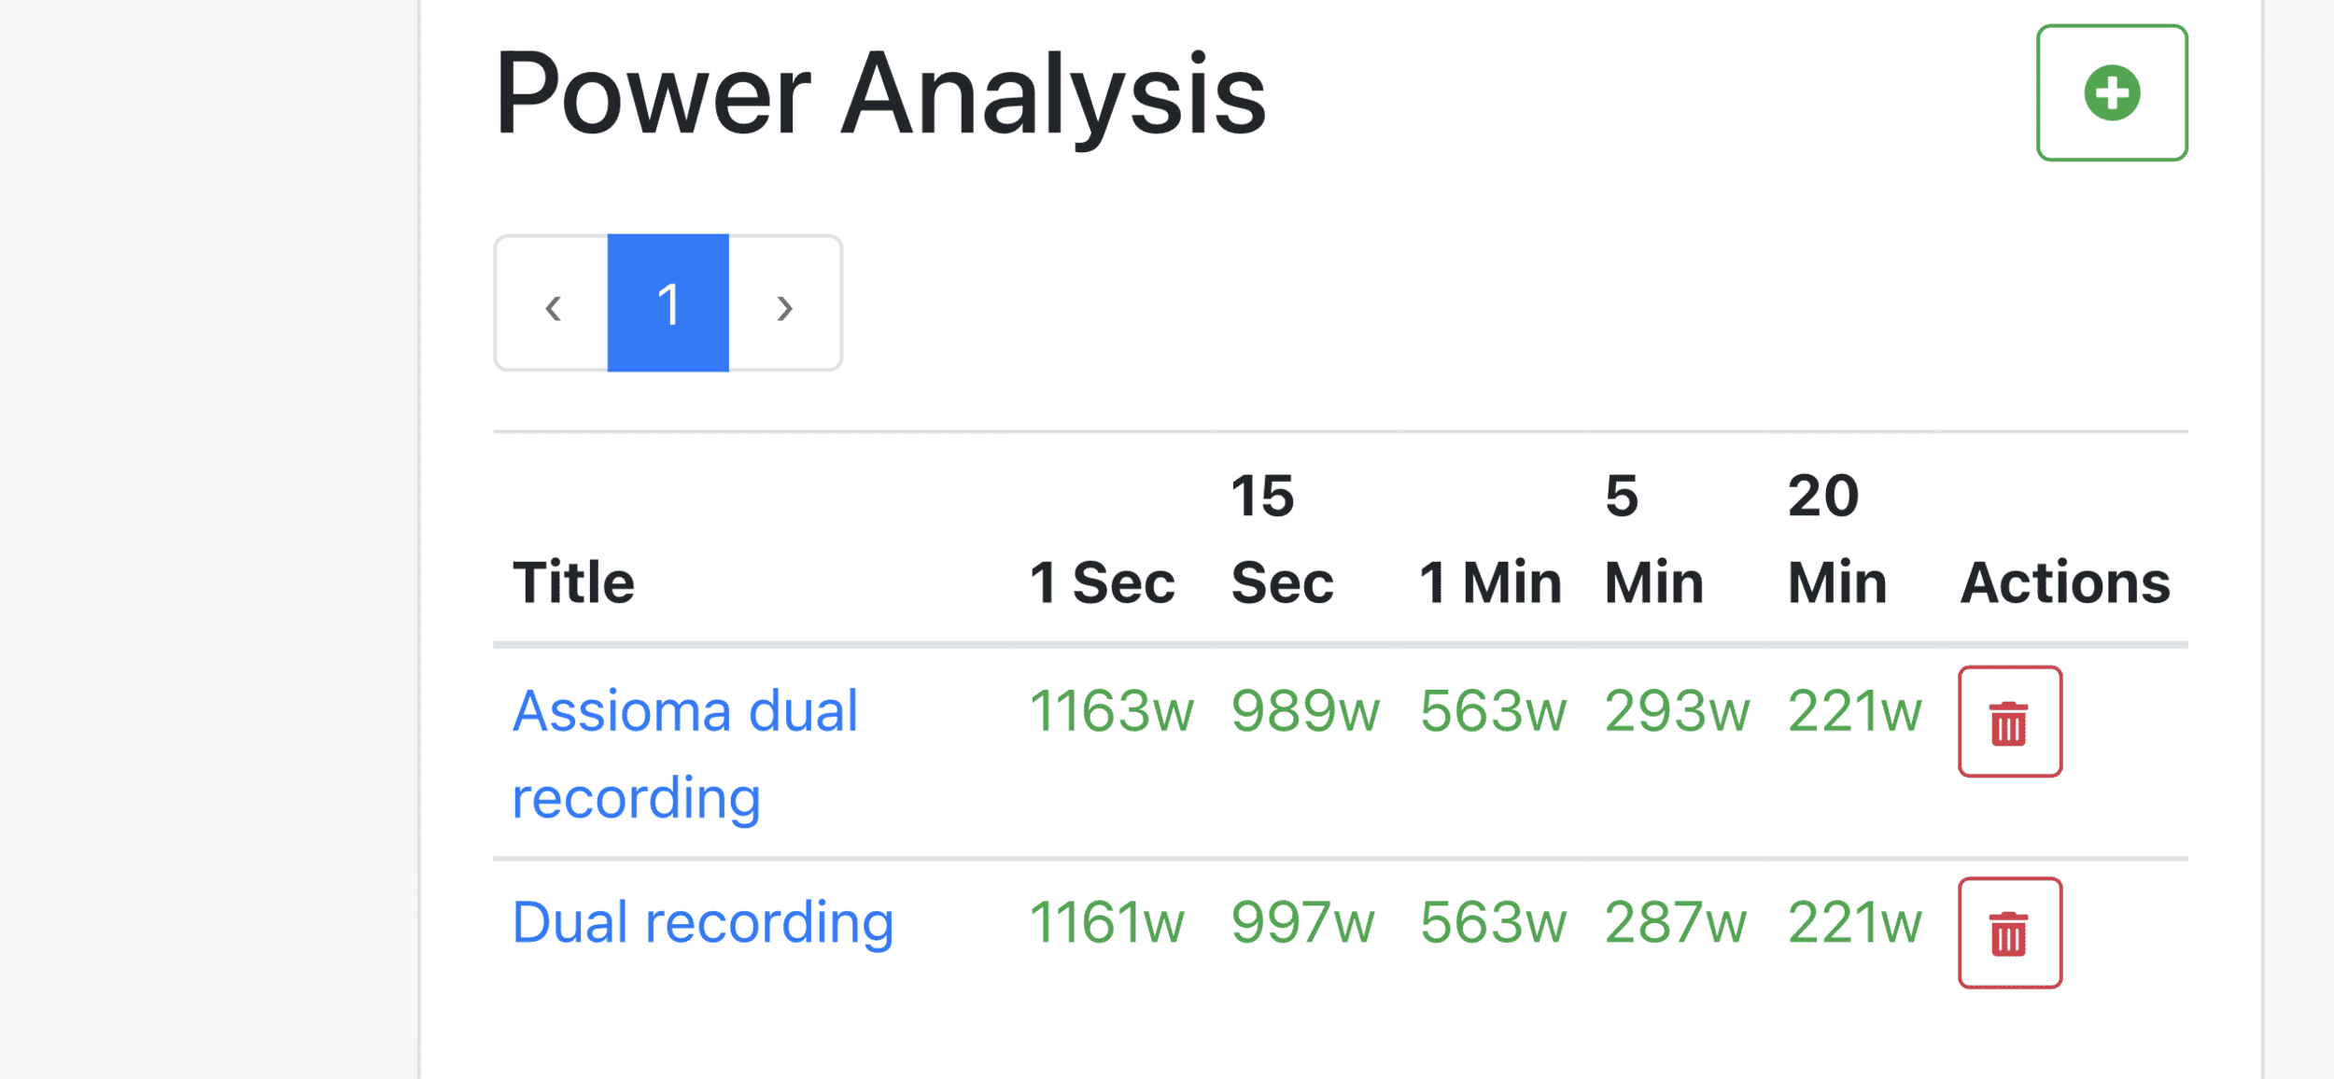Screen dimensions: 2334x1079
Task: Click the 997w value for Dual recording
Action: [1302, 922]
